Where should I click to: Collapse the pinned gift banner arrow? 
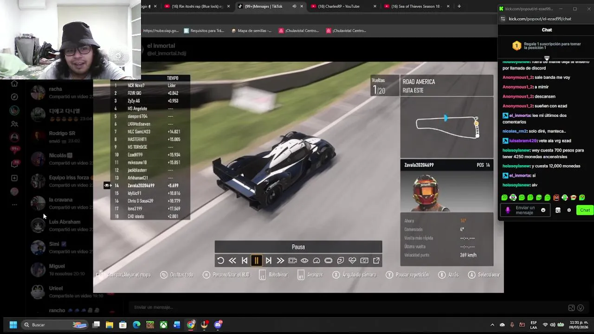point(547,58)
